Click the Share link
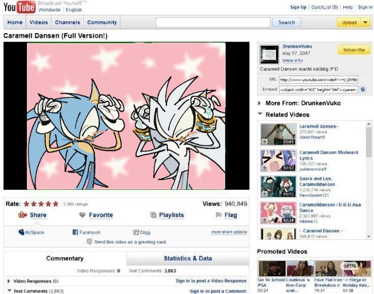 [38, 215]
